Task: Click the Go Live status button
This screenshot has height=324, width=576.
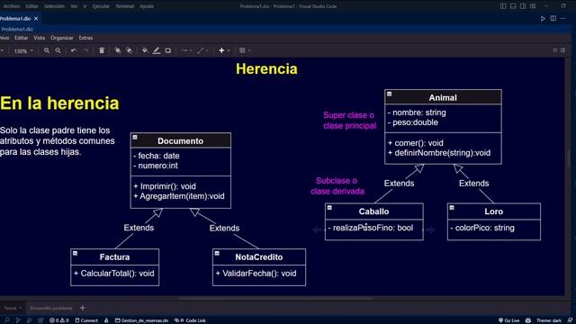Action: coord(508,320)
